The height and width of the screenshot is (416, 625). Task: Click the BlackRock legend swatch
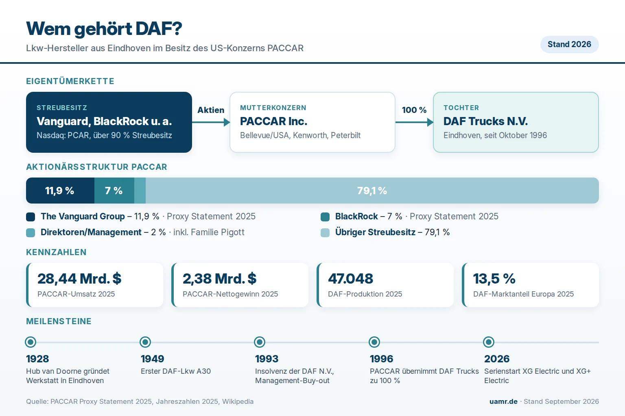[x=325, y=217]
